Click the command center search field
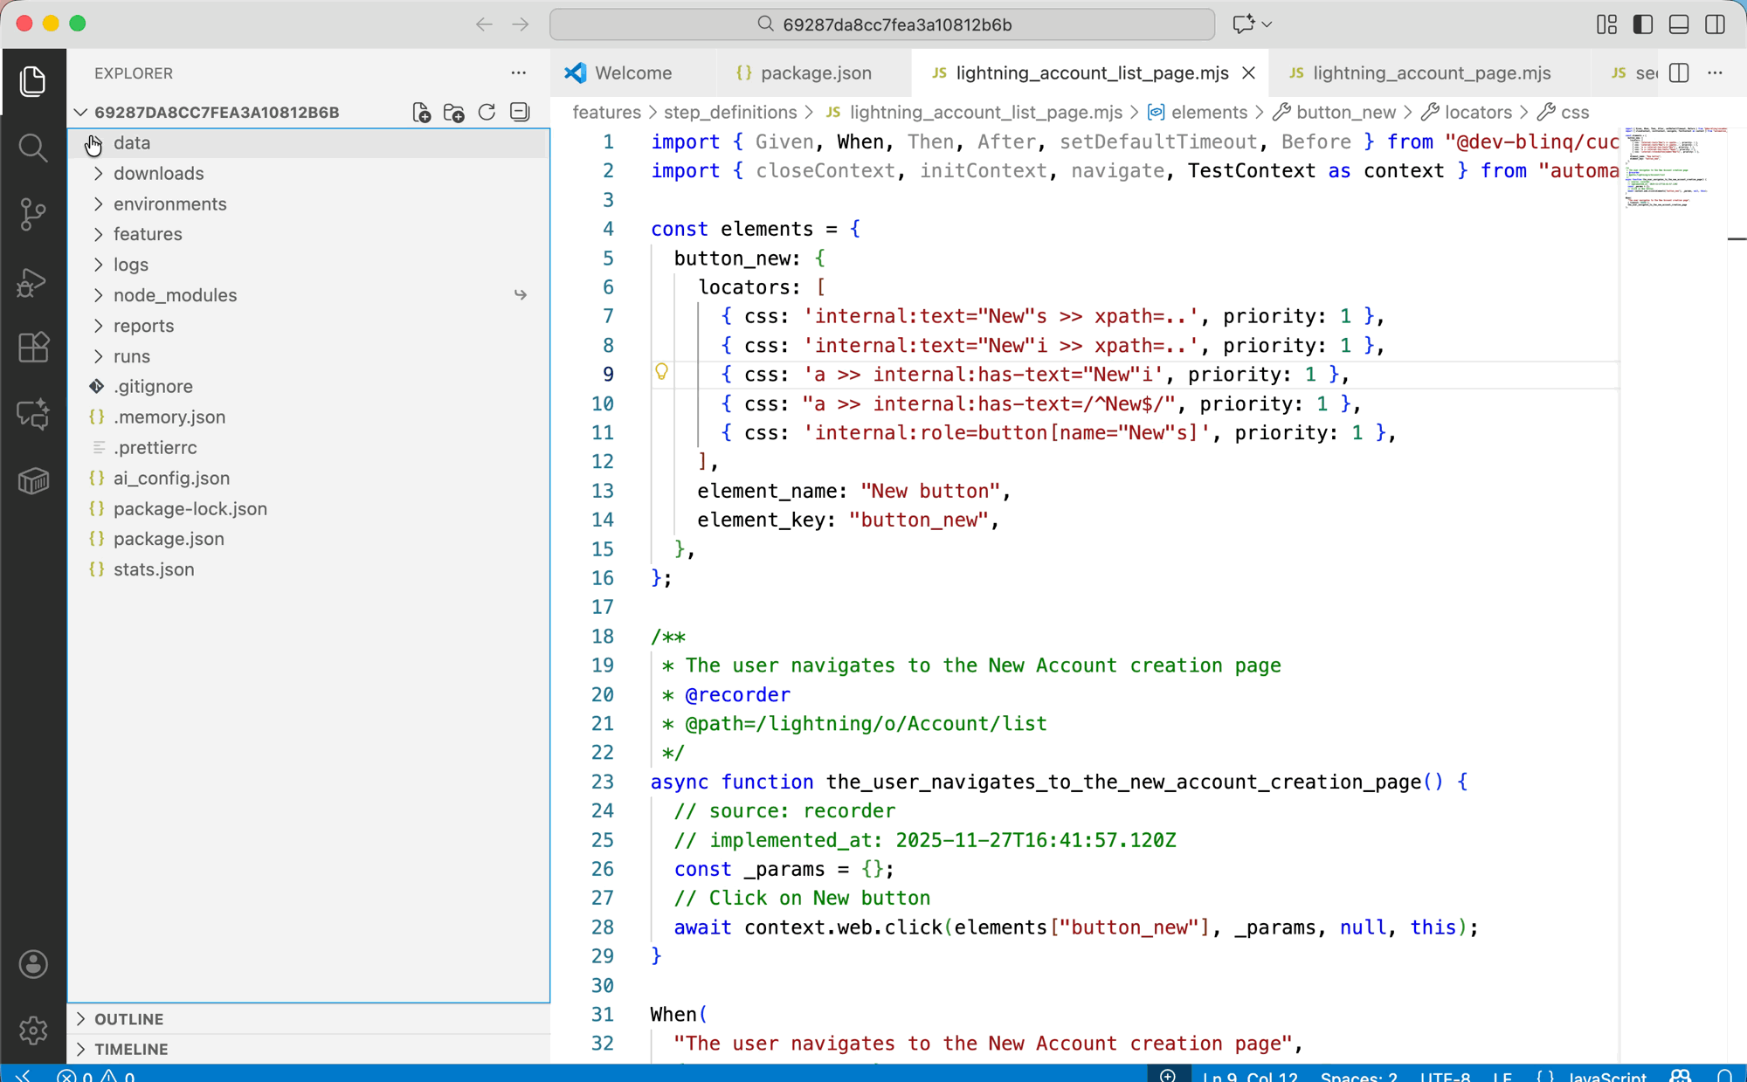Image resolution: width=1747 pixels, height=1082 pixels. [882, 24]
